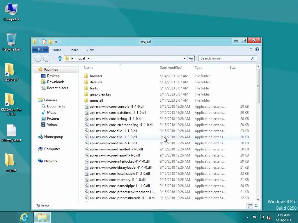Image resolution: width=298 pixels, height=223 pixels.
Task: Refresh the mypal folder view
Action: point(191,58)
